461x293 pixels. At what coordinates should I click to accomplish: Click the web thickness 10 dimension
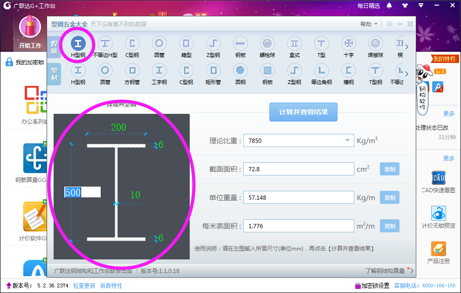point(135,195)
